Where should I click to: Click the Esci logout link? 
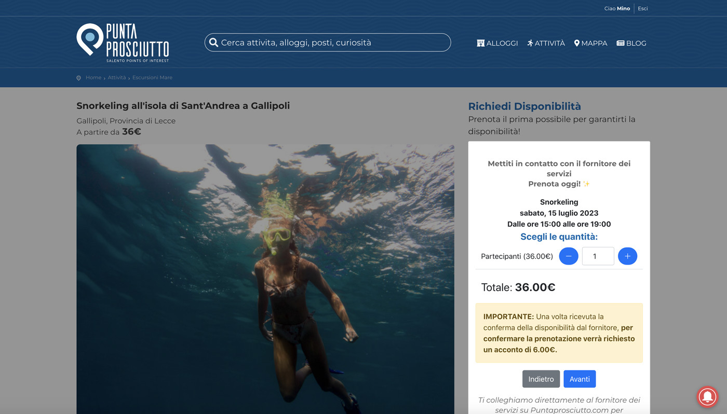tap(642, 8)
